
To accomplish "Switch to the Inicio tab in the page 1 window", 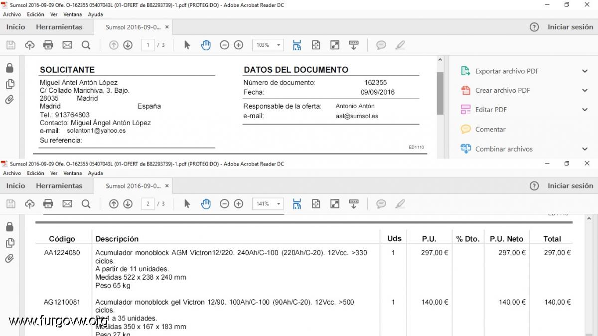I will [15, 27].
